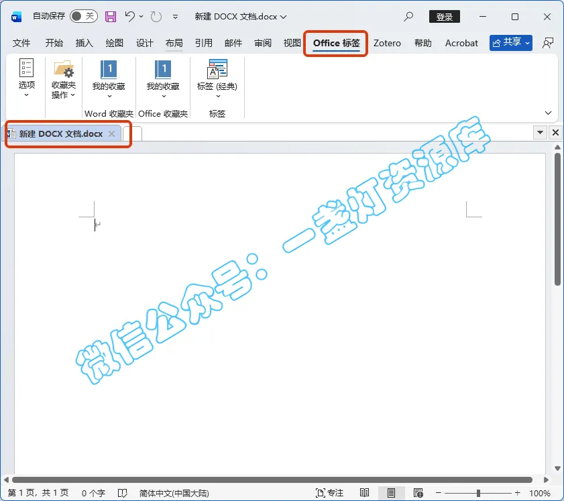Screen dimensions: 564x501
Task: Click the horizontal scrollbar right arrow
Action: tap(546, 480)
